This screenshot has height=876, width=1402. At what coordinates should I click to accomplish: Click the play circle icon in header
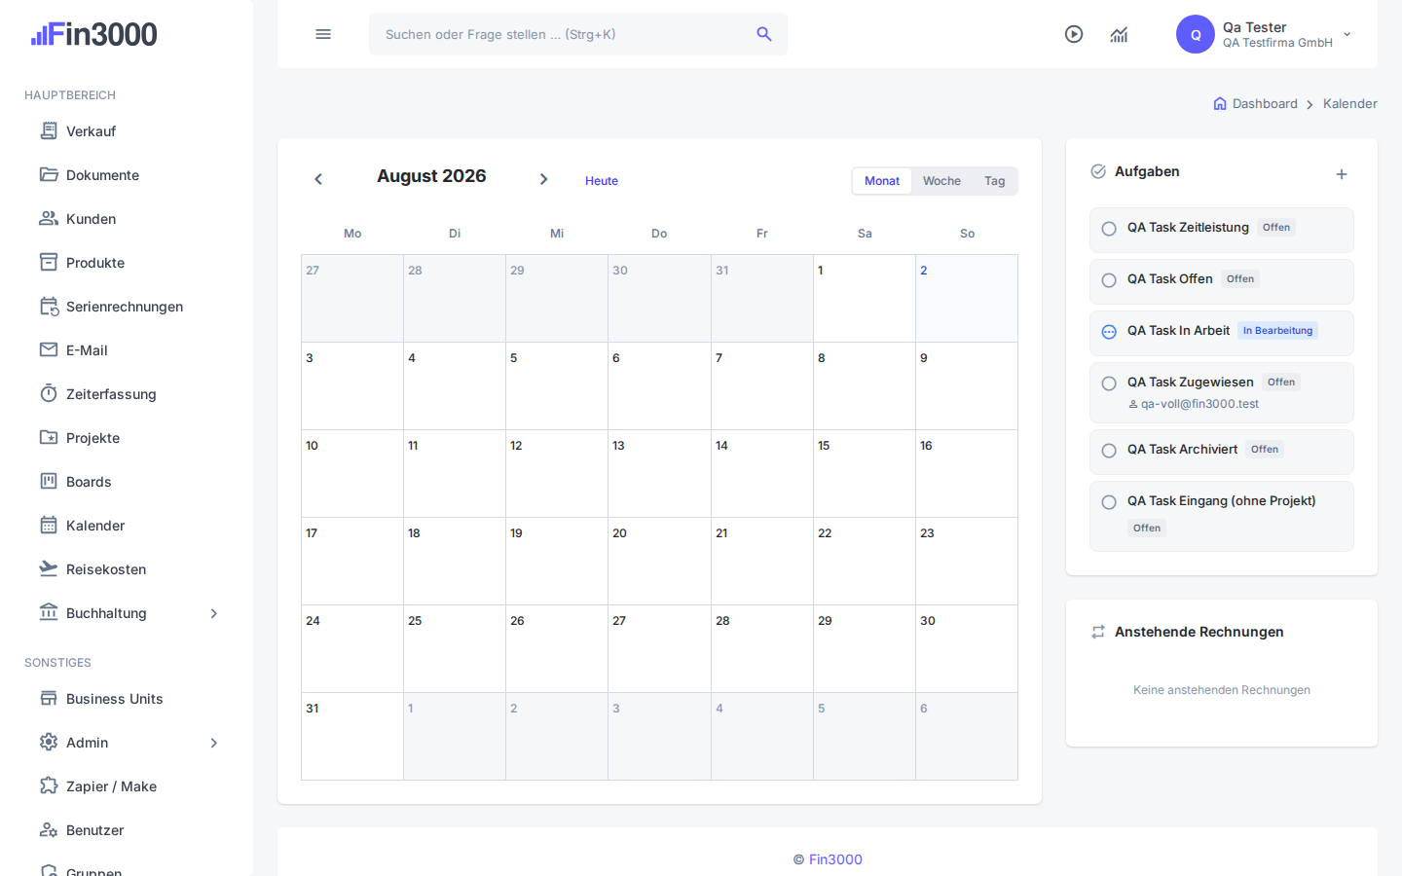pyautogui.click(x=1074, y=34)
